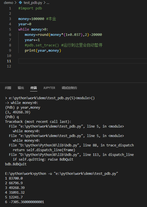The height and width of the screenshot is (207, 147).
Task: Click line number 11 in the gutter
Action: click(x=9, y=61)
